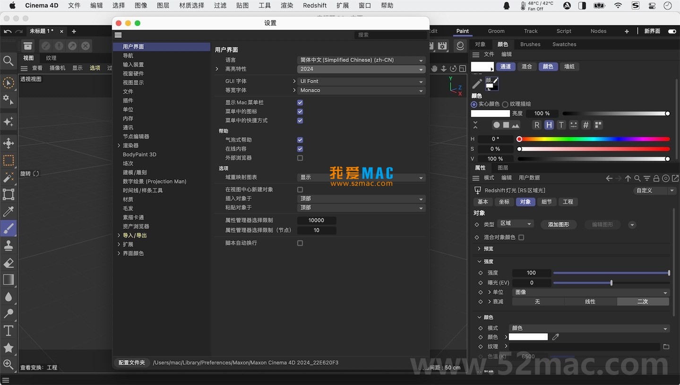Select the paint brush tool
The image size is (680, 385).
coord(9,228)
